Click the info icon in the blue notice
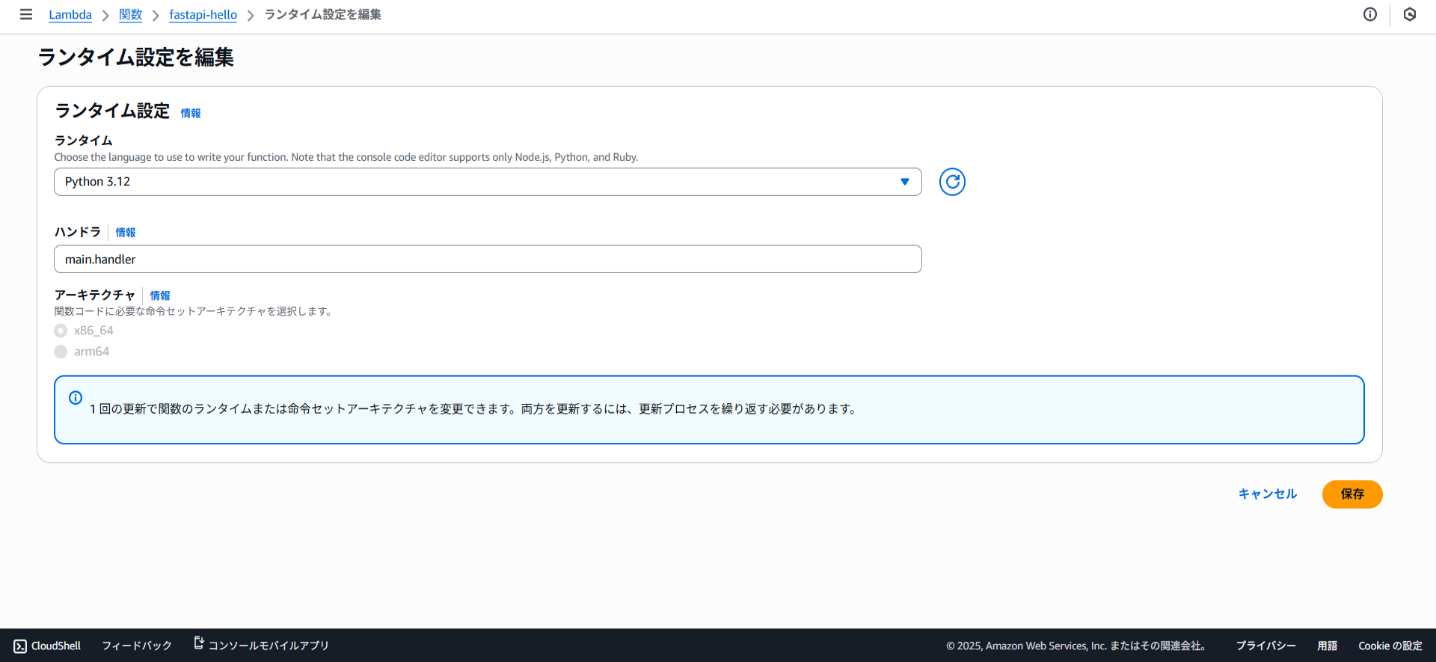The height and width of the screenshot is (662, 1436). tap(76, 398)
